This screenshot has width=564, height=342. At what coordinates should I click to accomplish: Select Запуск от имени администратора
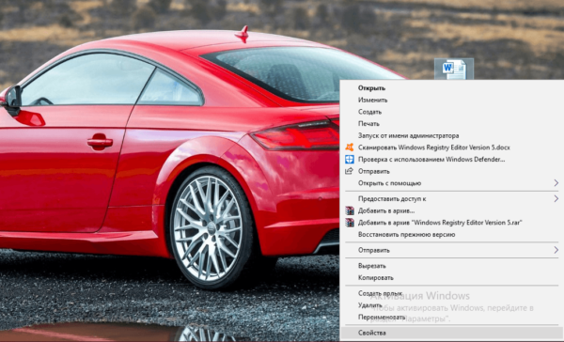click(x=408, y=135)
